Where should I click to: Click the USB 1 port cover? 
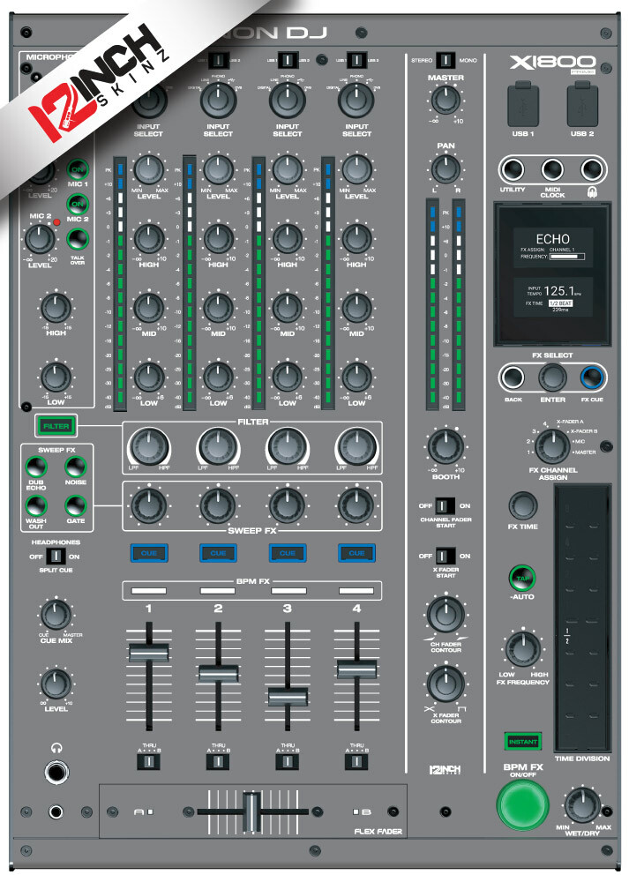point(522,105)
